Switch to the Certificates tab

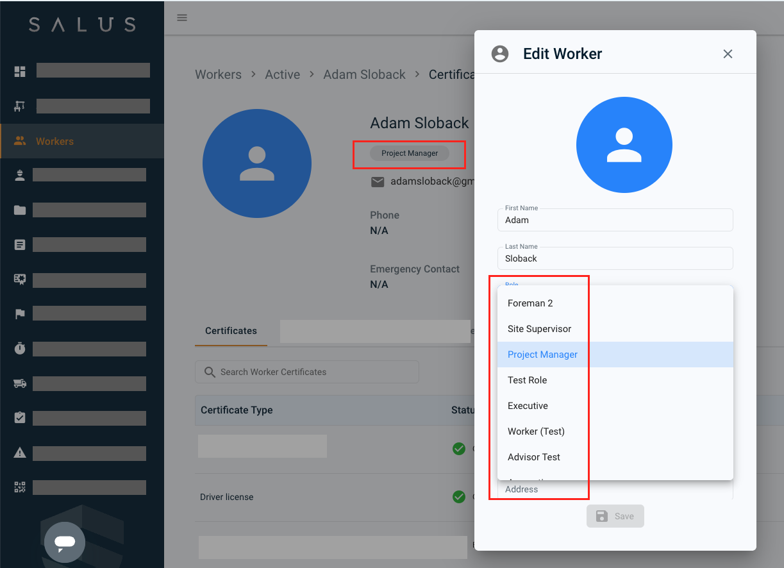pos(231,331)
